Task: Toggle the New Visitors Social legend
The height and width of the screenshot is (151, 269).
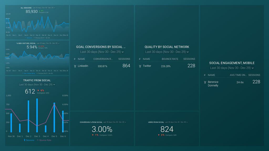Action: (x=29, y=73)
